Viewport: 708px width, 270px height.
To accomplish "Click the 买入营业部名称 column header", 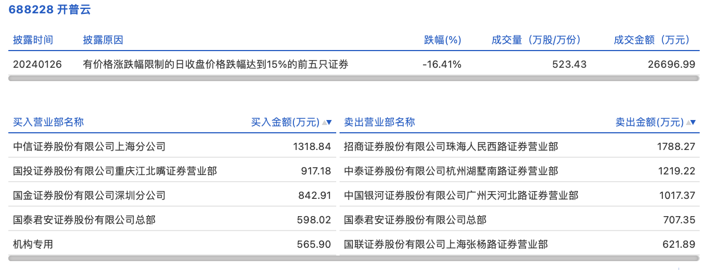I will coord(48,123).
